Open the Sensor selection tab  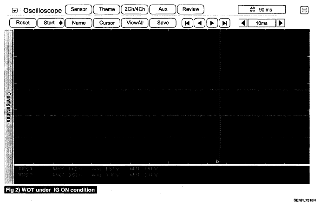78,9
